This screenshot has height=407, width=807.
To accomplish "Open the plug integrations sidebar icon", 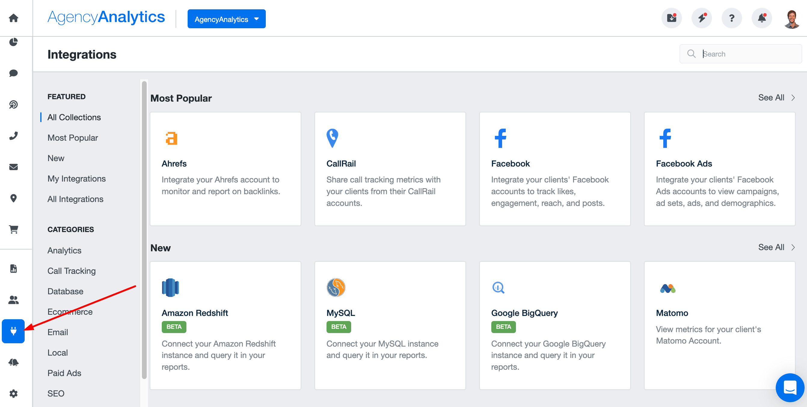I will [13, 331].
